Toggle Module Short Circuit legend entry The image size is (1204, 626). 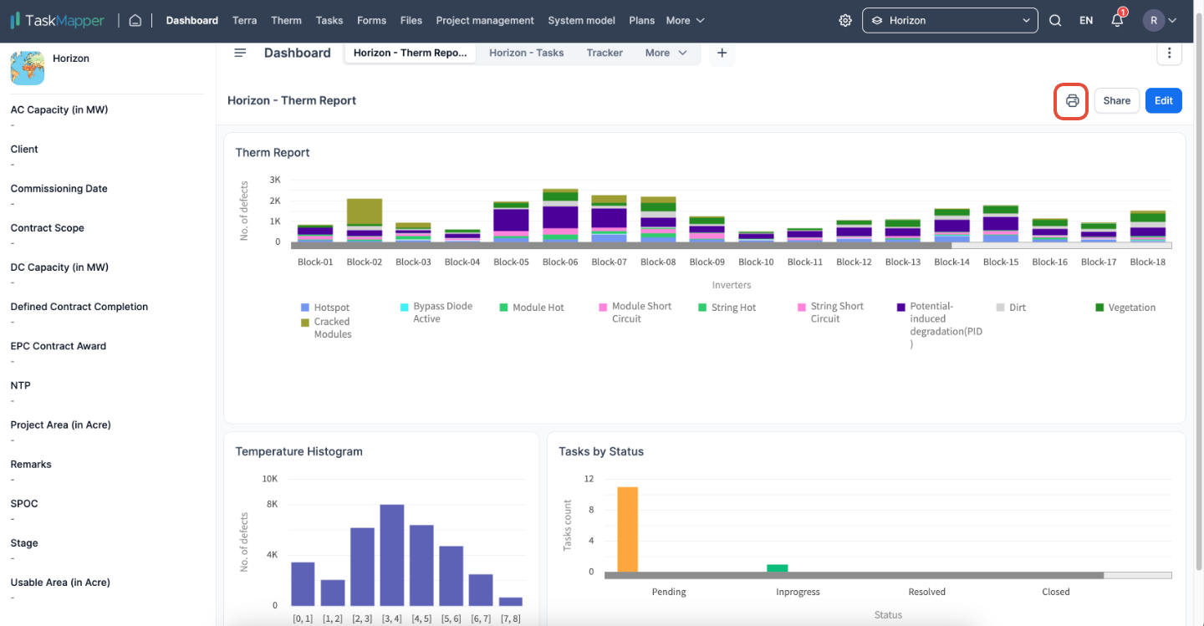point(635,313)
